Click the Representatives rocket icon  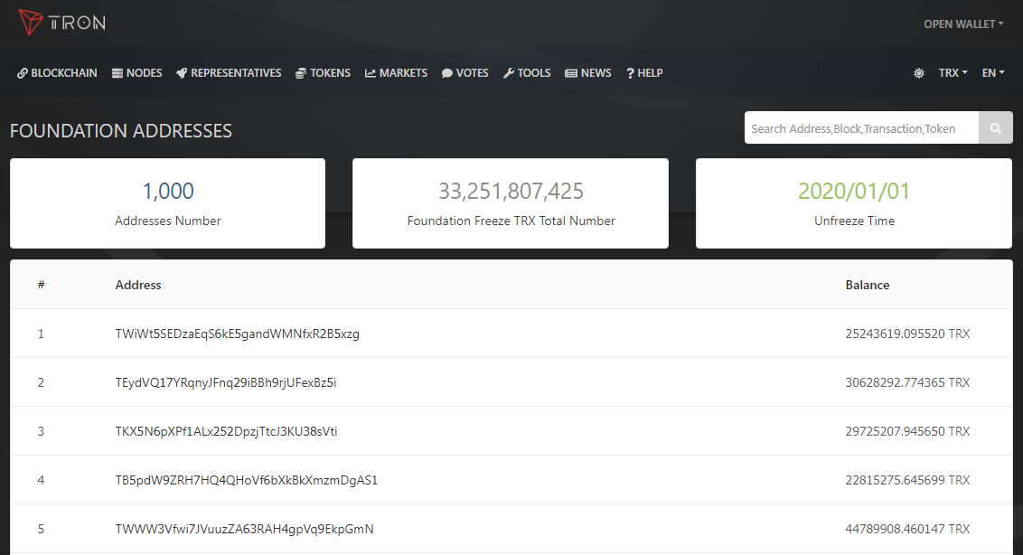[x=182, y=73]
